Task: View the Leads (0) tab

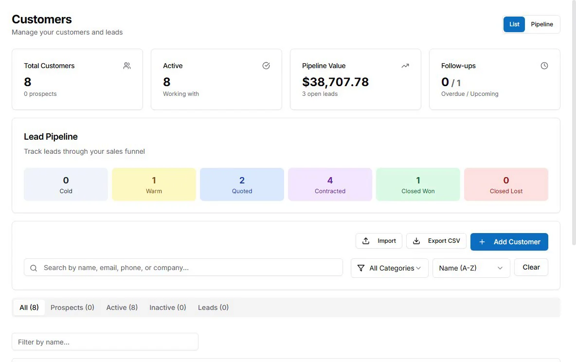Action: (213, 308)
